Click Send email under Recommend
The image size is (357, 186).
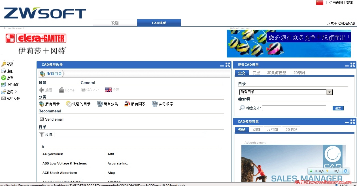(x=52, y=119)
